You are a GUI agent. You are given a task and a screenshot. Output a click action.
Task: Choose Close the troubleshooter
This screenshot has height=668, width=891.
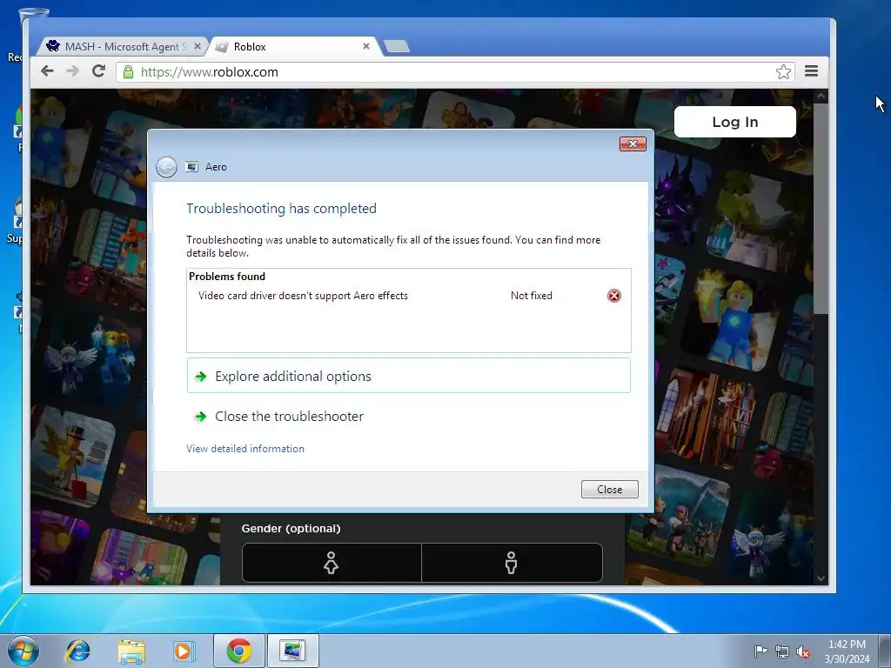(409, 417)
